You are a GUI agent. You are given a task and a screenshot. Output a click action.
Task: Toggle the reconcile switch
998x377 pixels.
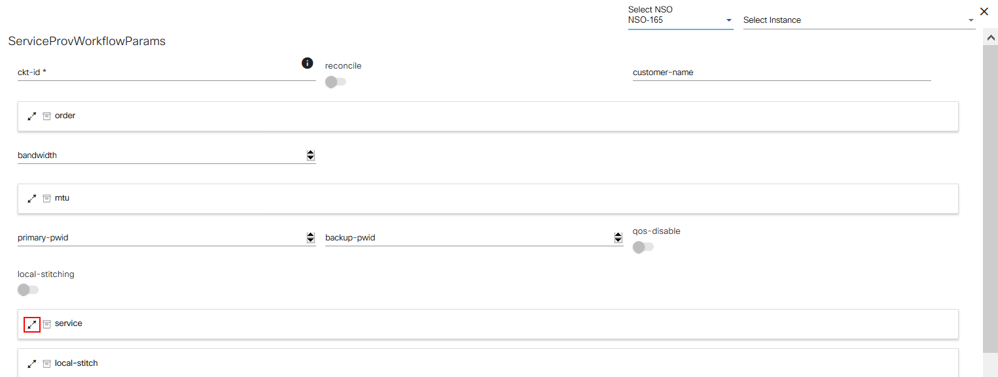pos(335,82)
